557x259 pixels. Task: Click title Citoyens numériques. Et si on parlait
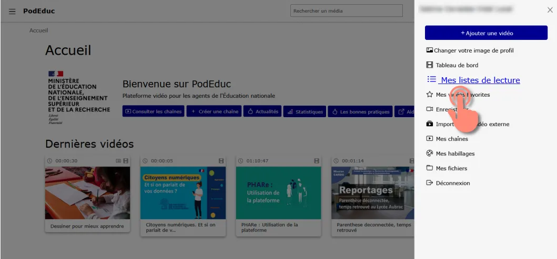pyautogui.click(x=180, y=227)
